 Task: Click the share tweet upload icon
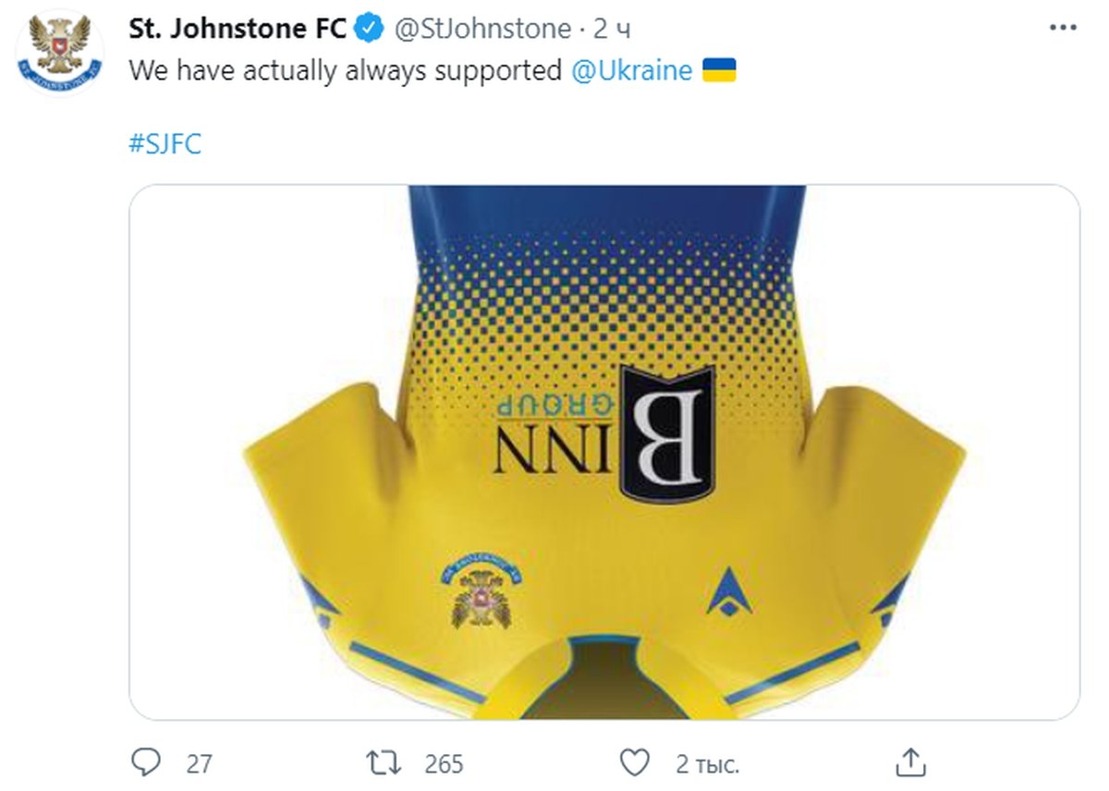click(910, 763)
